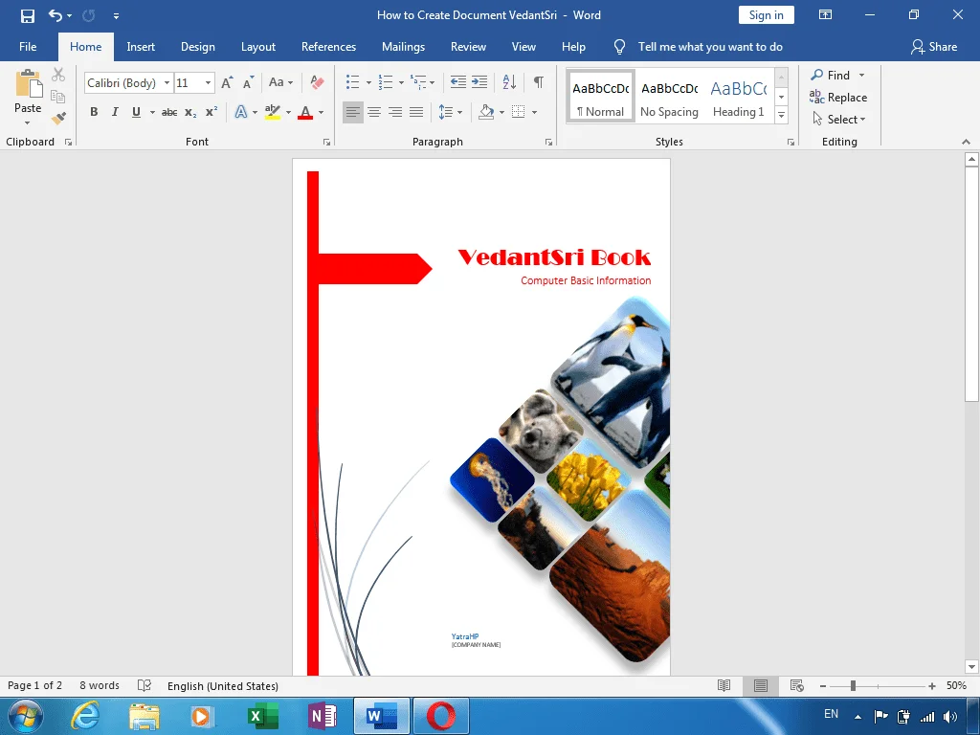Switch to Web Layout view

[x=797, y=685]
